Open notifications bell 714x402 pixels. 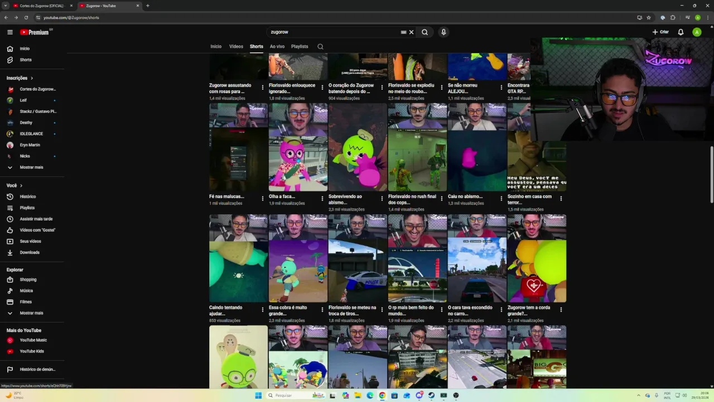681,32
